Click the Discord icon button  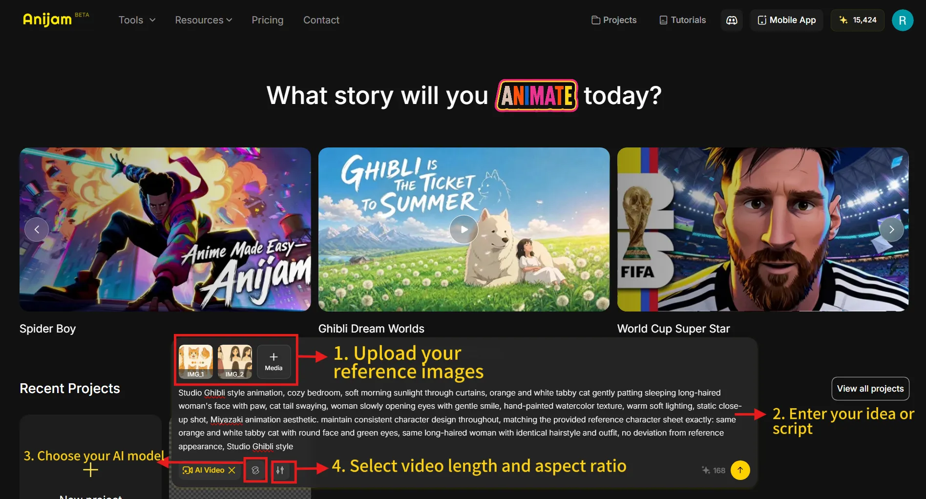pyautogui.click(x=732, y=20)
